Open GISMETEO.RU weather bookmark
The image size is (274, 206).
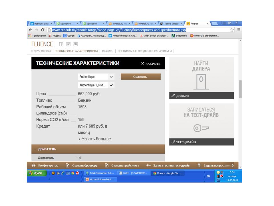click(92, 35)
